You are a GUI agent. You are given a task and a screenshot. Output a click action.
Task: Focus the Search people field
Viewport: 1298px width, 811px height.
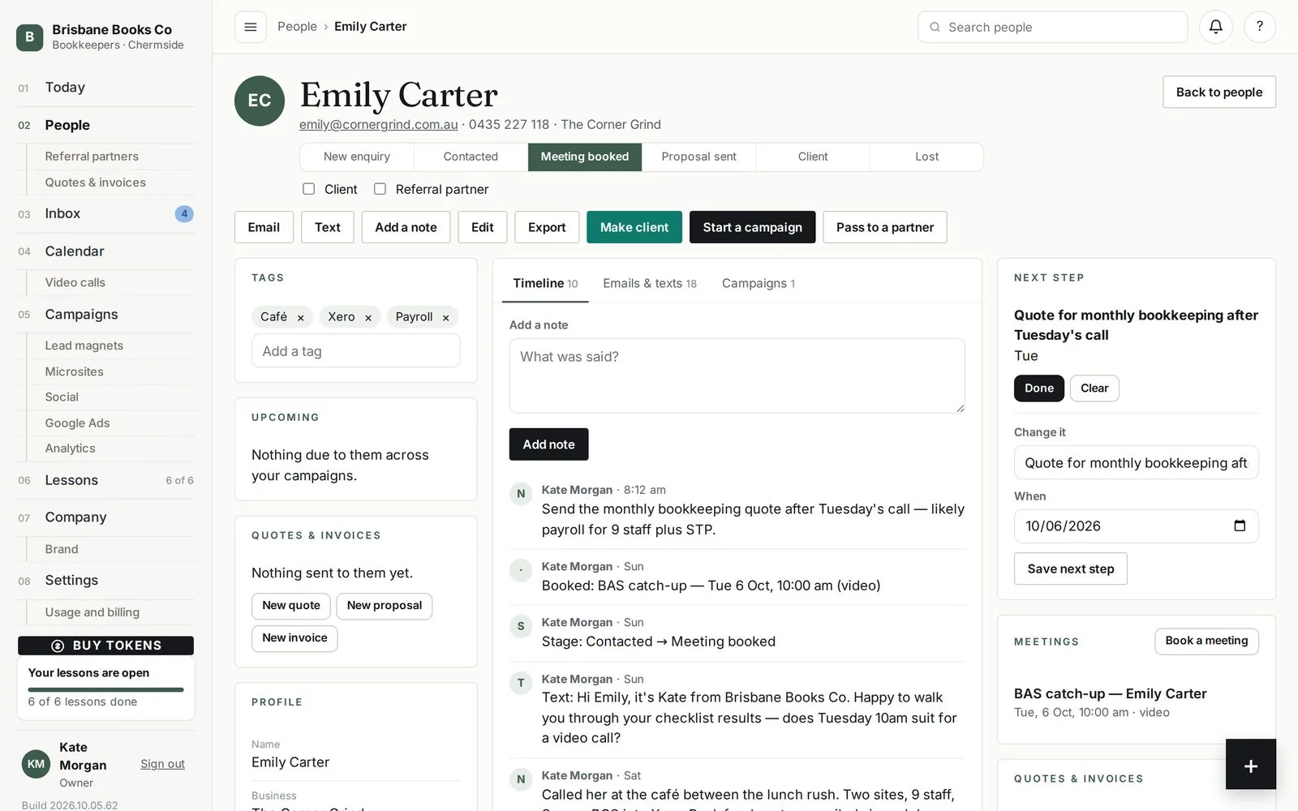tap(1052, 27)
